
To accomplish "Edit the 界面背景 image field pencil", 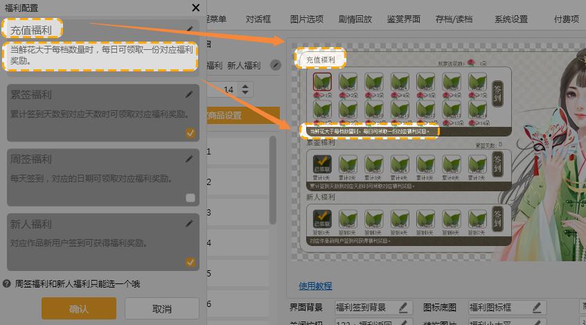I will (x=403, y=307).
